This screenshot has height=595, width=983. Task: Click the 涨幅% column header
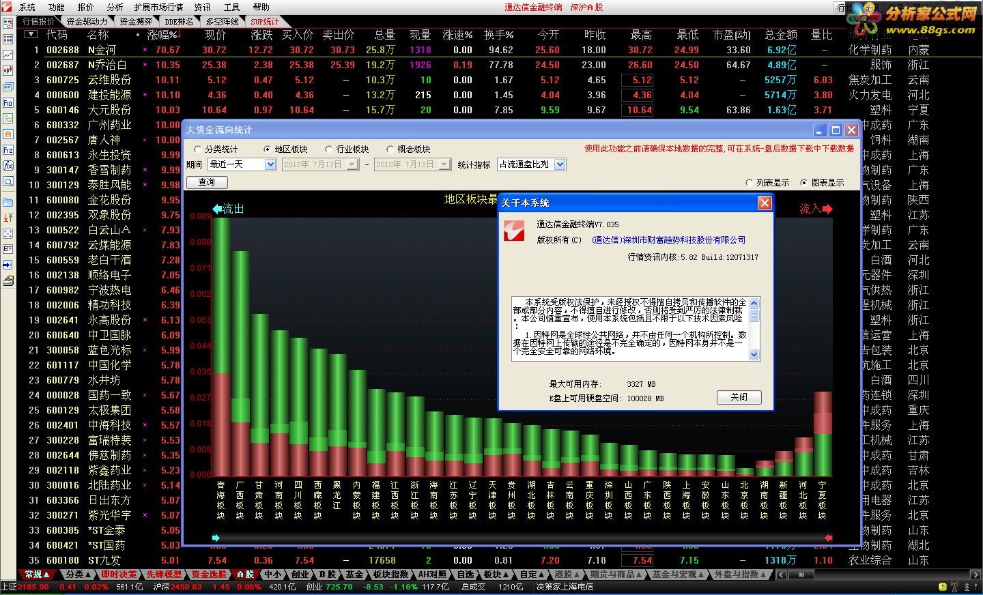162,35
